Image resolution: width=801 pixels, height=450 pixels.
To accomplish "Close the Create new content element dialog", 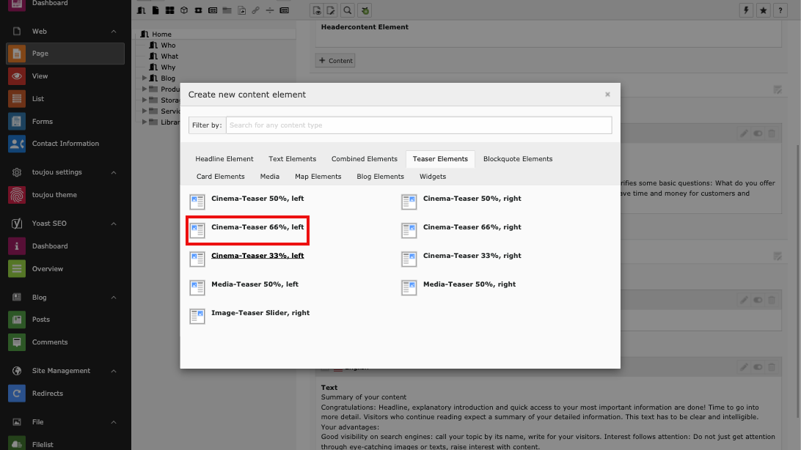I will click(x=607, y=95).
